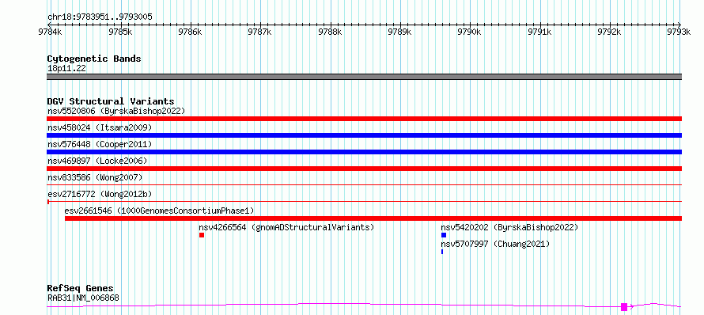
Task: Click the 9792k ruler tick label
Action: [609, 32]
